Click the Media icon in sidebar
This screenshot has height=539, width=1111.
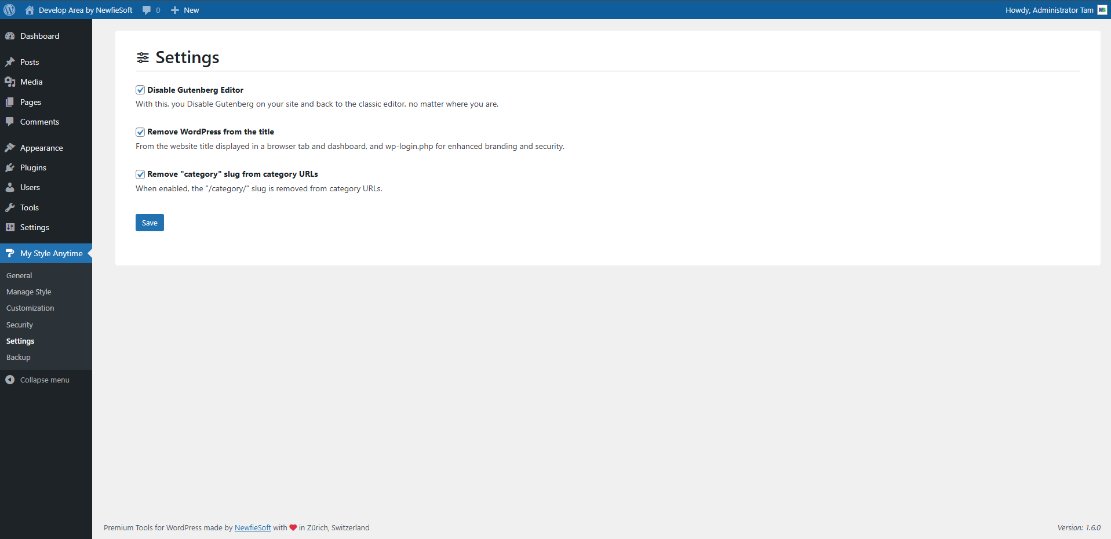click(x=10, y=82)
